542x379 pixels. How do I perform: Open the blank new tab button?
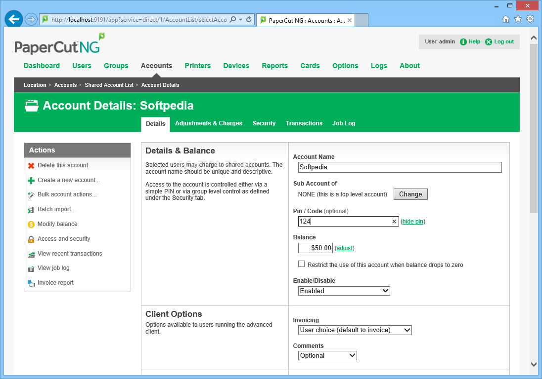[361, 20]
